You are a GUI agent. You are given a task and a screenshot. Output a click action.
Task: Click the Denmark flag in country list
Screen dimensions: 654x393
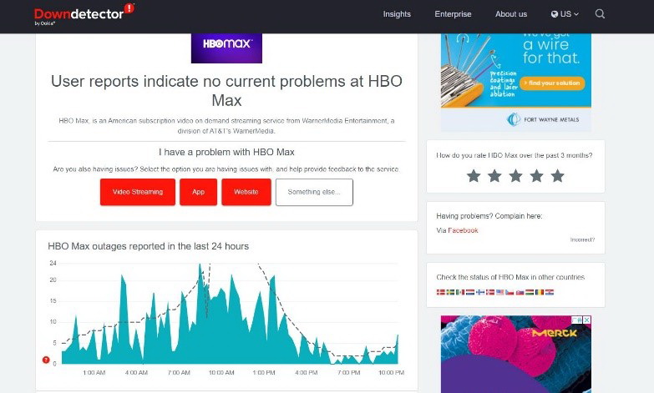point(440,292)
